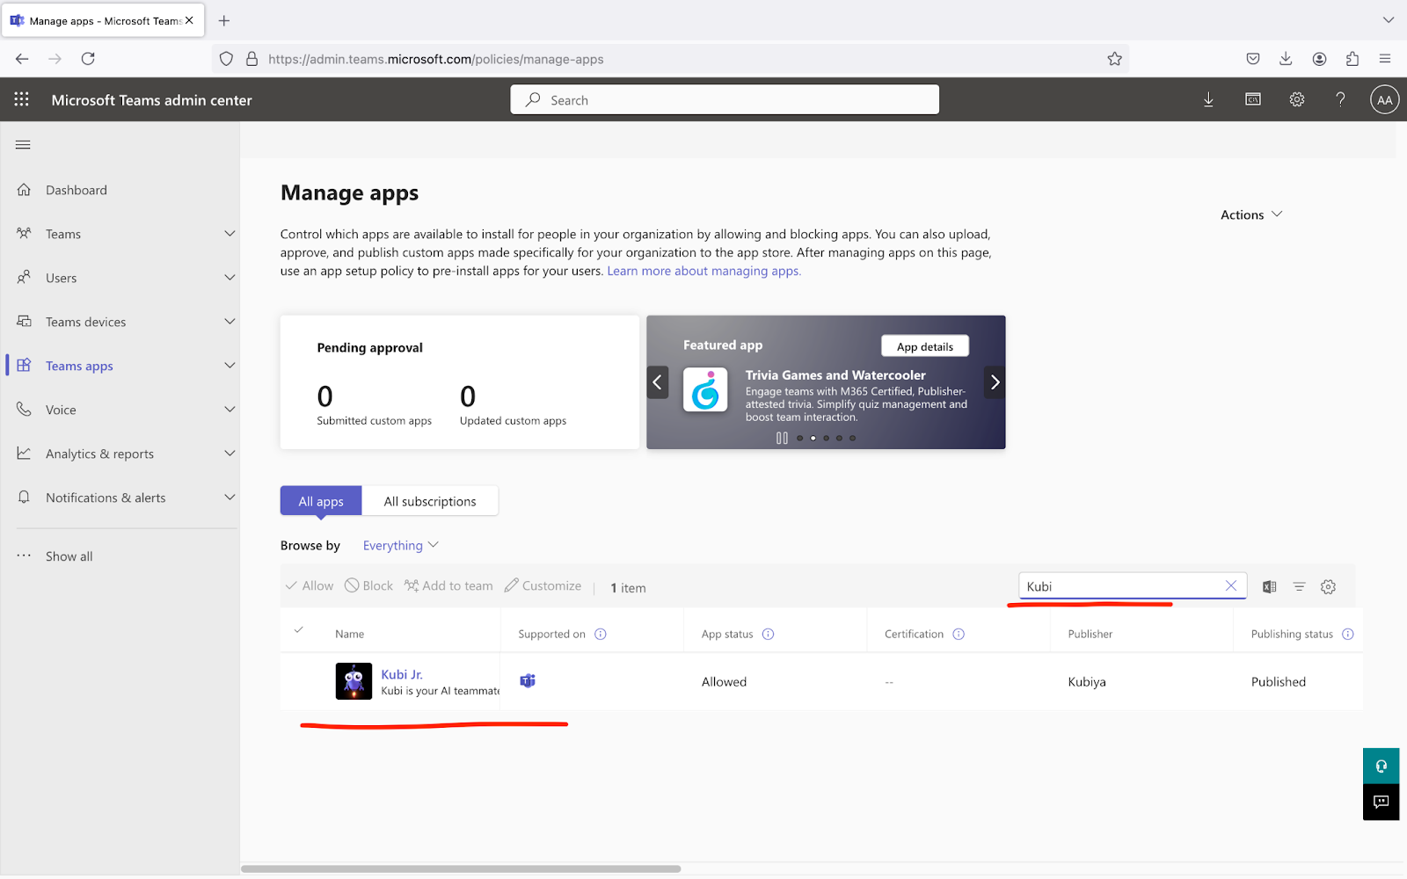The image size is (1407, 879).
Task: Expand the Voice chevron
Action: coord(230,410)
